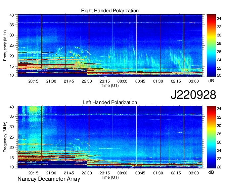
Task: Click 02:15 tick on Right Handed time axis
Action: (176, 81)
